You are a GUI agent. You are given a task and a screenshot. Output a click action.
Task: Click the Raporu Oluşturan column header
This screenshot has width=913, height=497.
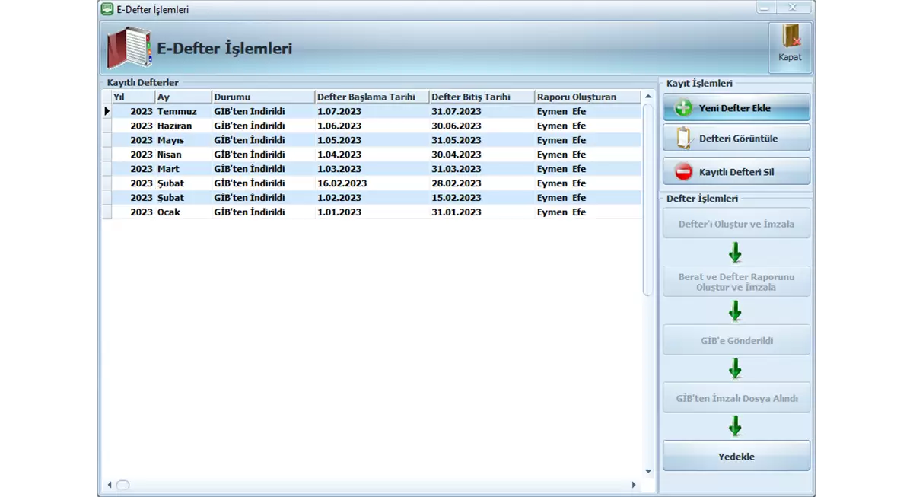tap(586, 97)
